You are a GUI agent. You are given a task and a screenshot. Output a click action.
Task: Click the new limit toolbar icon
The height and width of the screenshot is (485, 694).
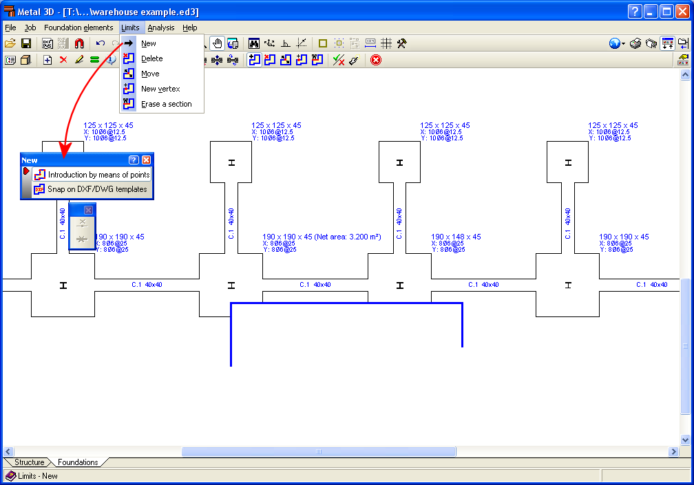pos(254,60)
